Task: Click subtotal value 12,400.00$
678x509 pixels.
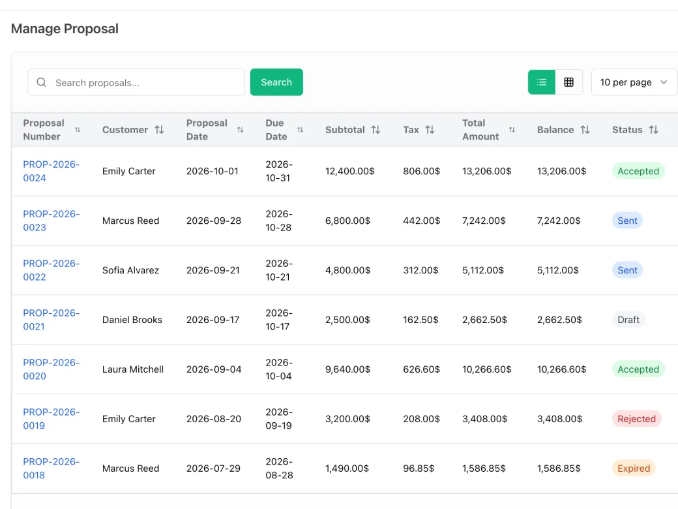Action: tap(350, 171)
